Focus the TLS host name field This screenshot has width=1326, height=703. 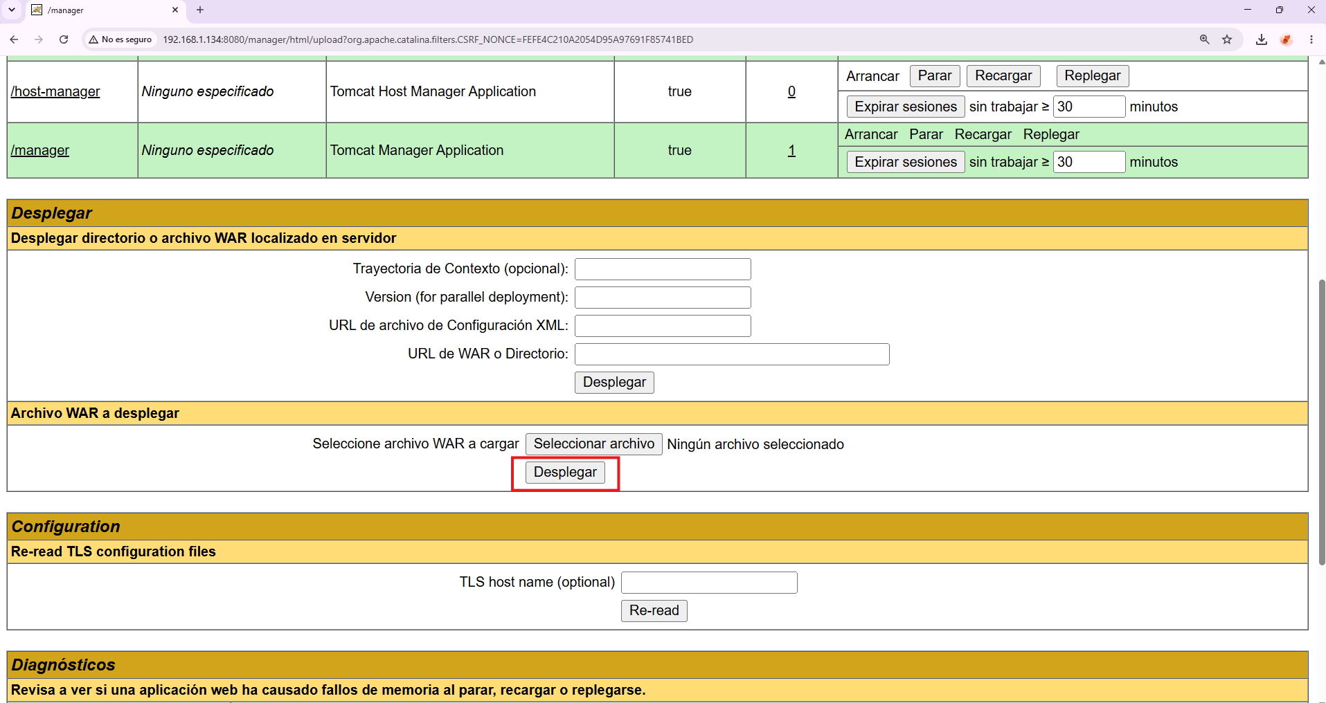click(x=709, y=583)
